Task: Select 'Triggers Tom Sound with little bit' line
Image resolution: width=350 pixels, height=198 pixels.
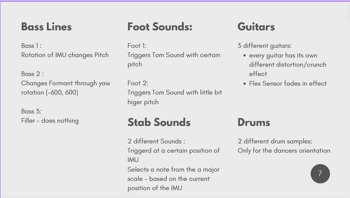Action: [175, 92]
